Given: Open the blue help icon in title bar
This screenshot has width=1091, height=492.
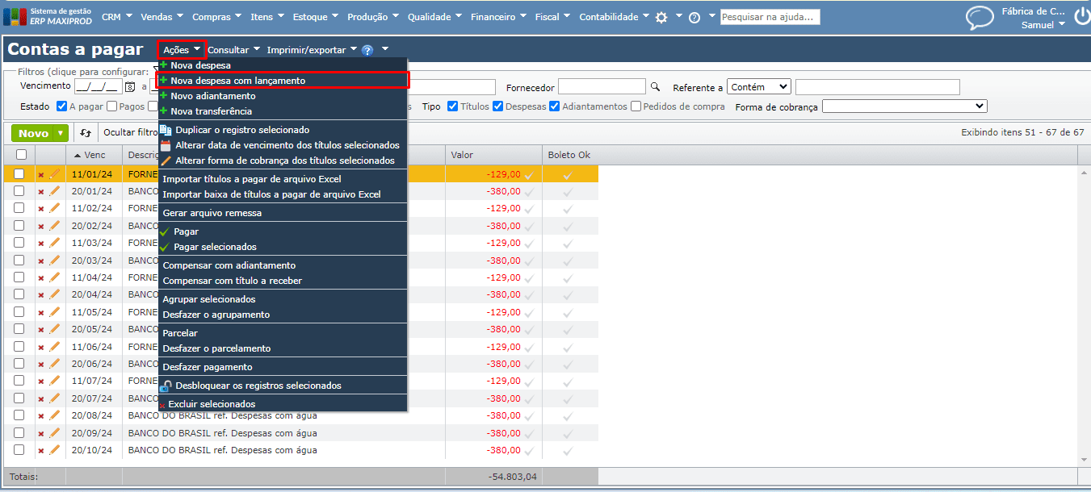Looking at the screenshot, I should (367, 50).
